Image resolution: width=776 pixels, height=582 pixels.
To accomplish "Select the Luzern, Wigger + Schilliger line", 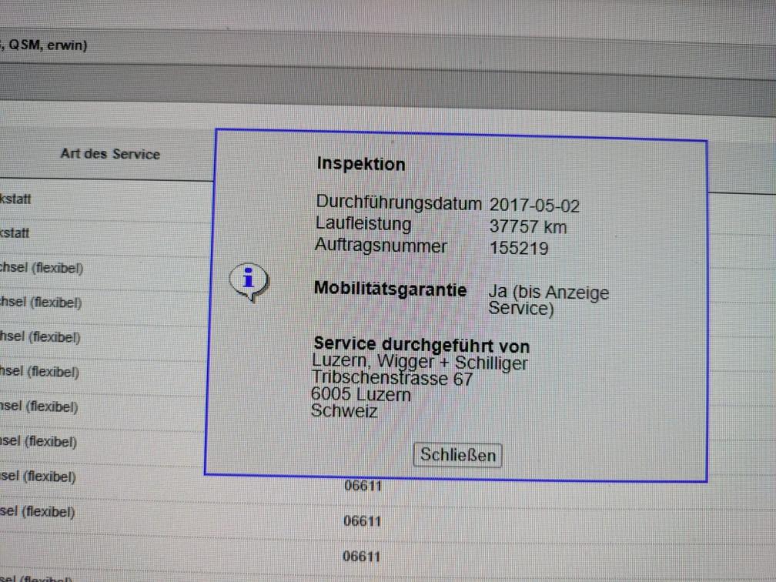I will (420, 363).
